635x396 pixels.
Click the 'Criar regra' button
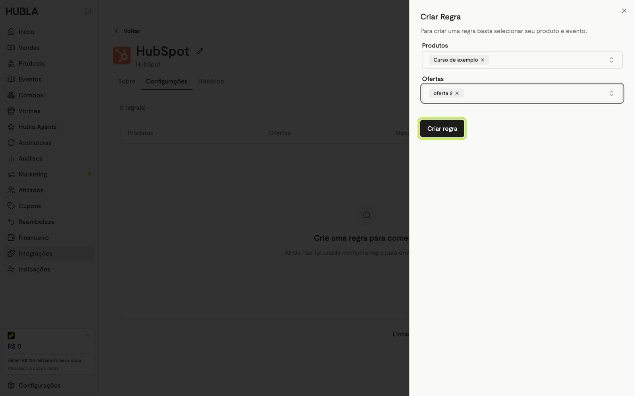pos(442,129)
